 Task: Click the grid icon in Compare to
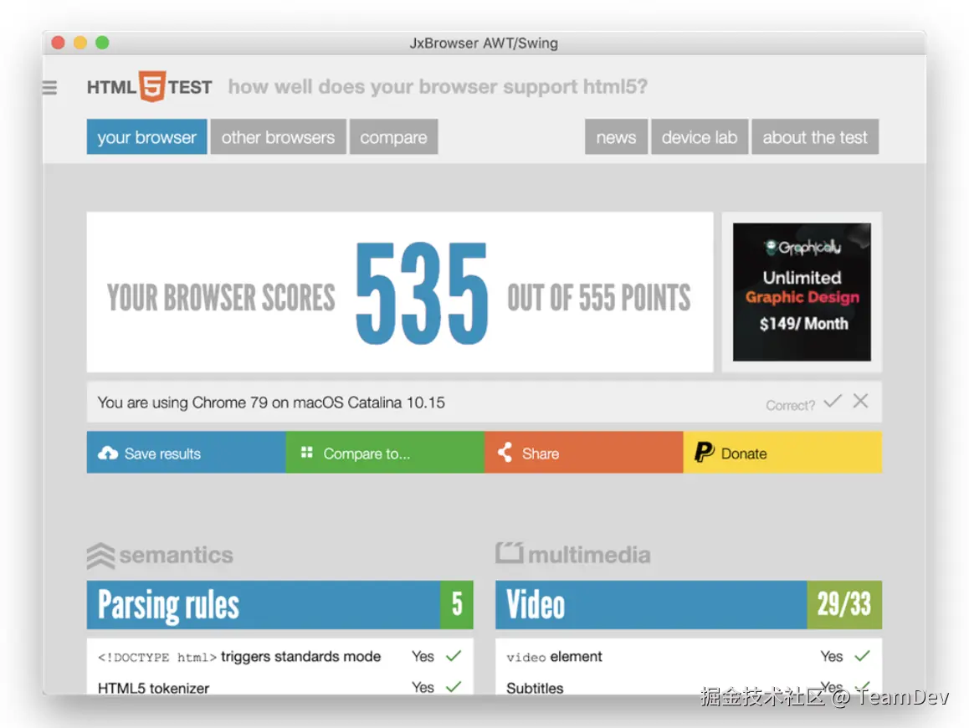click(306, 453)
